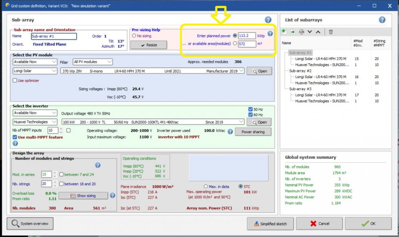Click the planned power kWp field
Image resolution: width=399 pixels, height=237 pixels.
pos(247,36)
